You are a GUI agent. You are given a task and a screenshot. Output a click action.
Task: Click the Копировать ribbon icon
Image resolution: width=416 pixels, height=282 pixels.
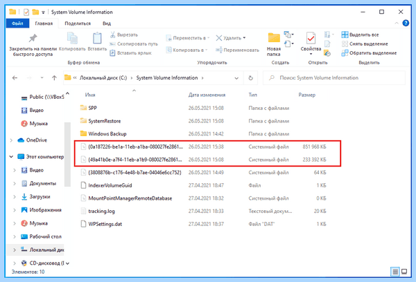pos(72,38)
